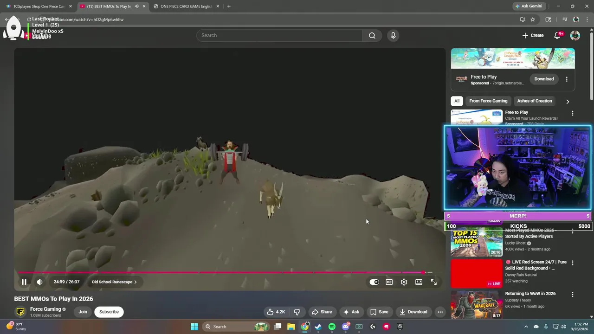Mute the video volume speaker icon
Screen dimensions: 594x334
[40, 282]
